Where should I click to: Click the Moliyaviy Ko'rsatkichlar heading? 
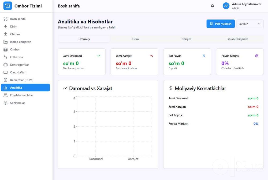(x=200, y=88)
